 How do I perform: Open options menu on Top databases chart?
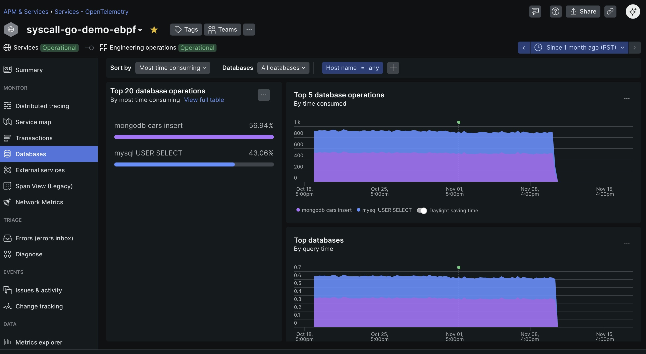(627, 244)
